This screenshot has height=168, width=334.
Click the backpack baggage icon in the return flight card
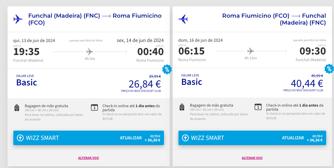(x=182, y=107)
